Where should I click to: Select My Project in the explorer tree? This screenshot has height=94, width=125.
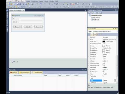coord(96,17)
